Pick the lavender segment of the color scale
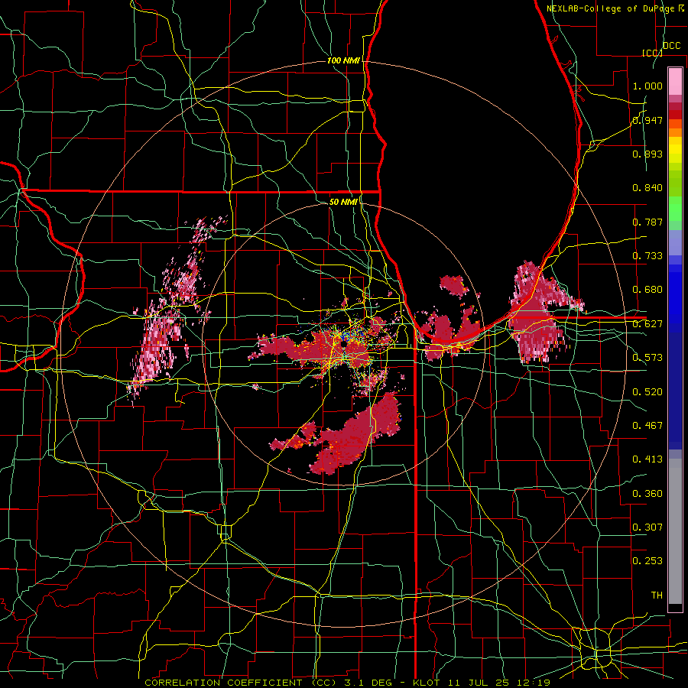This screenshot has height=688, width=688. click(675, 242)
